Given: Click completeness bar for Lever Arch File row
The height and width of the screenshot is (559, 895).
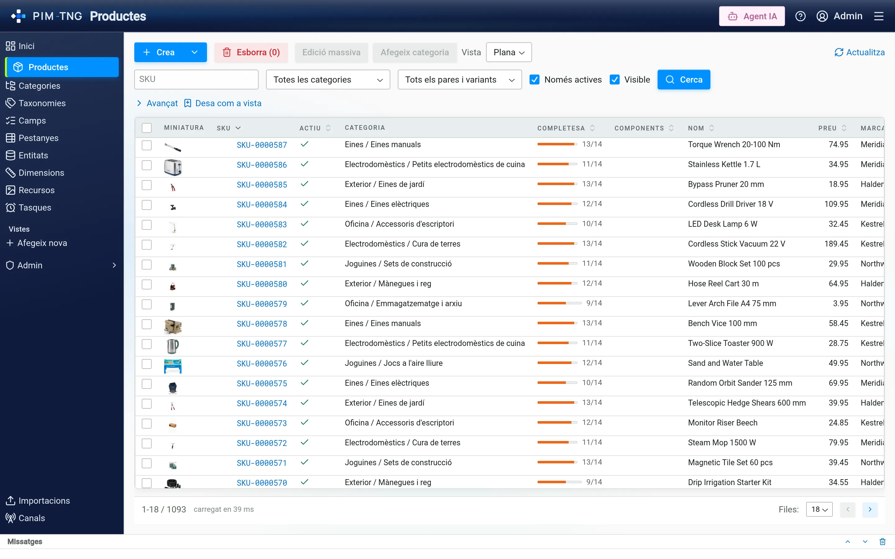Looking at the screenshot, I should (559, 303).
